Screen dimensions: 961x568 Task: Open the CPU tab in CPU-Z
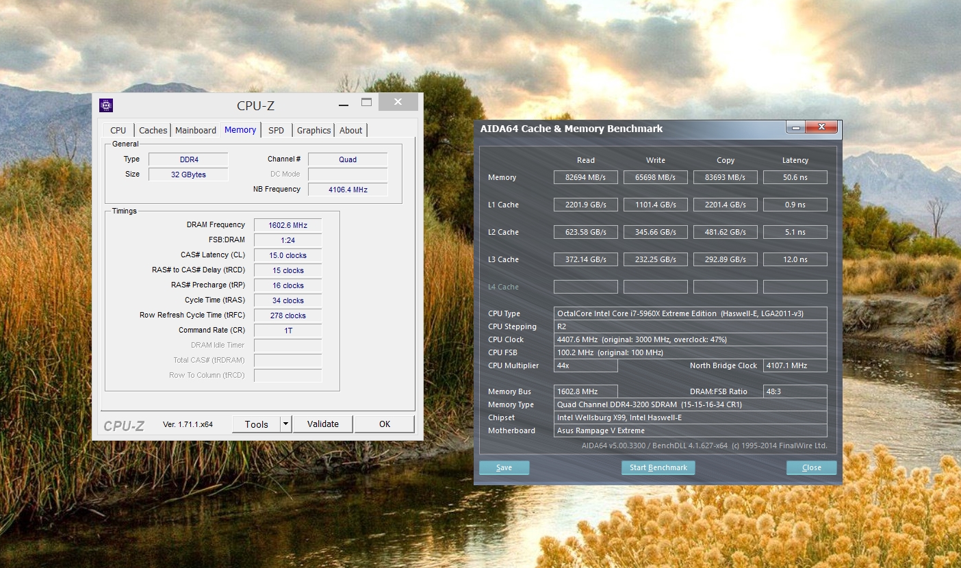tap(118, 130)
